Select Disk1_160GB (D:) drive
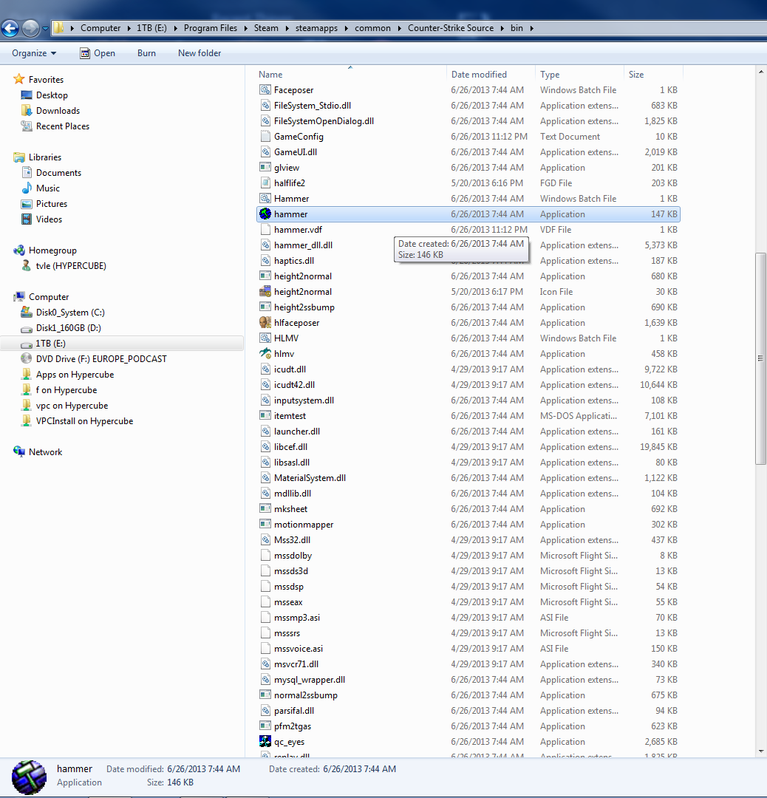Screen dimensions: 767x798 [x=68, y=328]
